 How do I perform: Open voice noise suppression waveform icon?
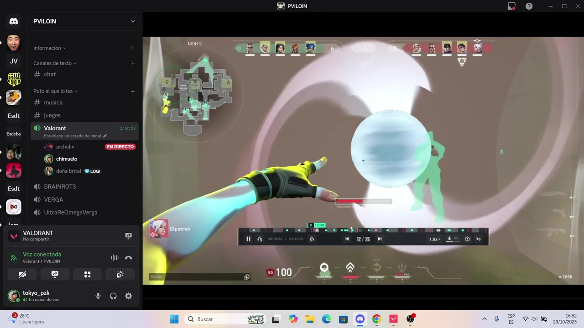coord(115,257)
